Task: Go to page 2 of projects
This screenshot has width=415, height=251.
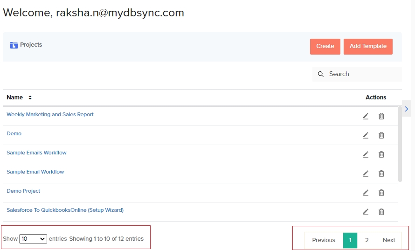Action: 367,240
